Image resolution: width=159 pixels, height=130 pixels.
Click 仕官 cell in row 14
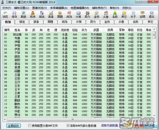(x=140, y=108)
